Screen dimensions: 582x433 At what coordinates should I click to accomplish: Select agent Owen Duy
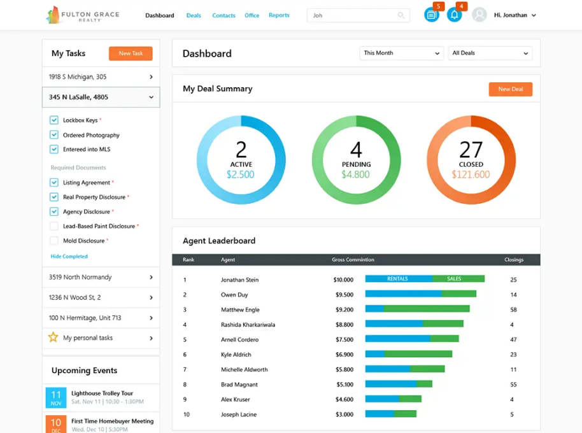(234, 295)
